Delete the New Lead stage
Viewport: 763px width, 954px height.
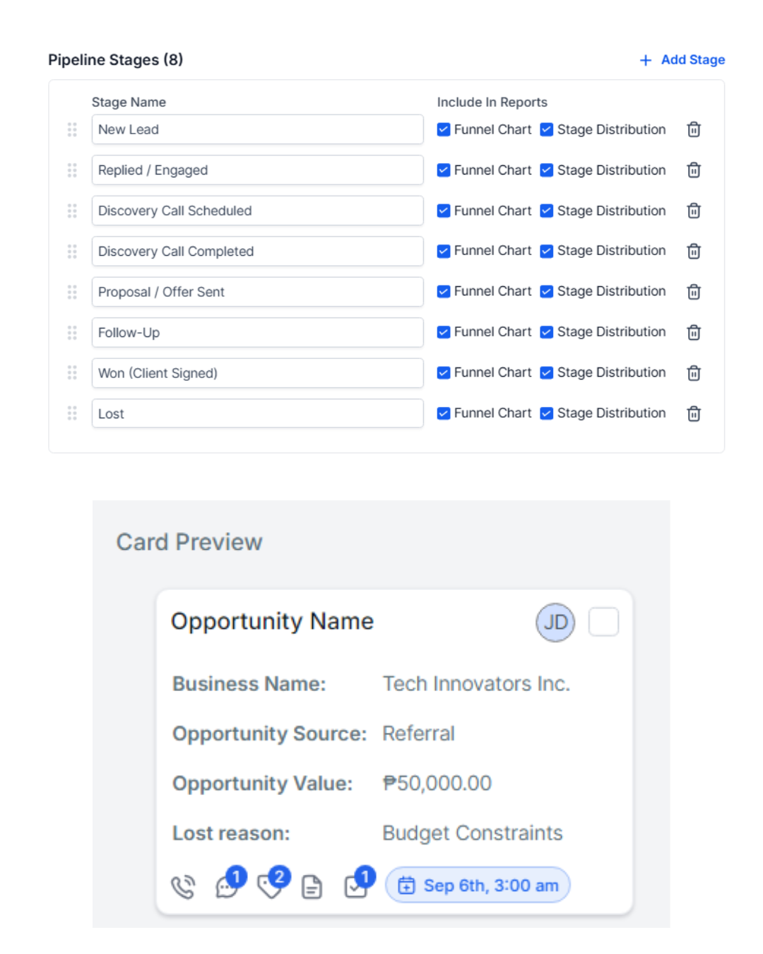coord(694,129)
